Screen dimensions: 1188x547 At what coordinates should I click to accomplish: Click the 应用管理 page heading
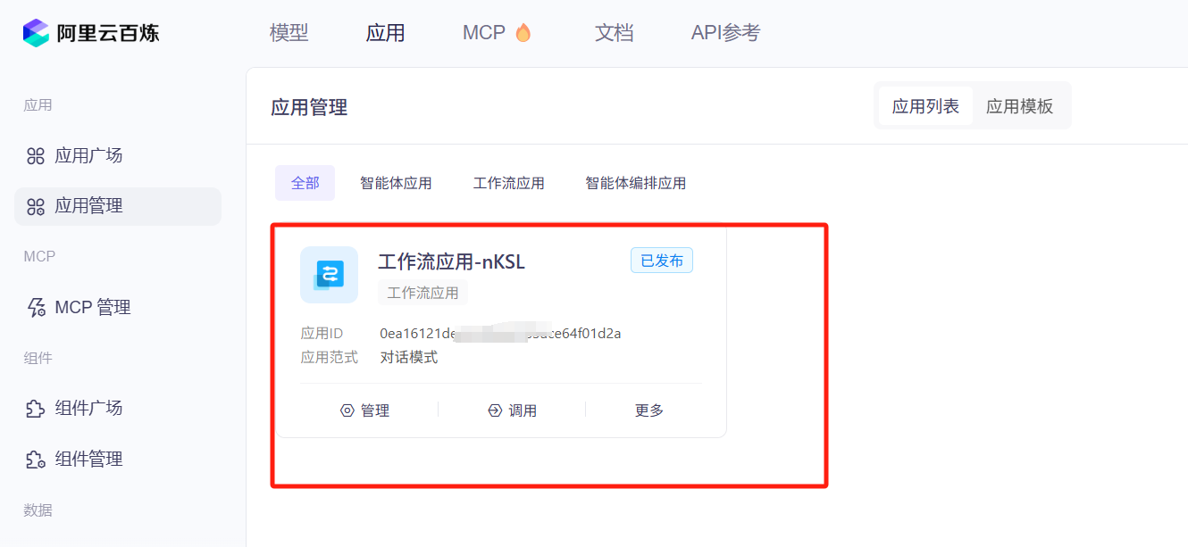[x=309, y=108]
